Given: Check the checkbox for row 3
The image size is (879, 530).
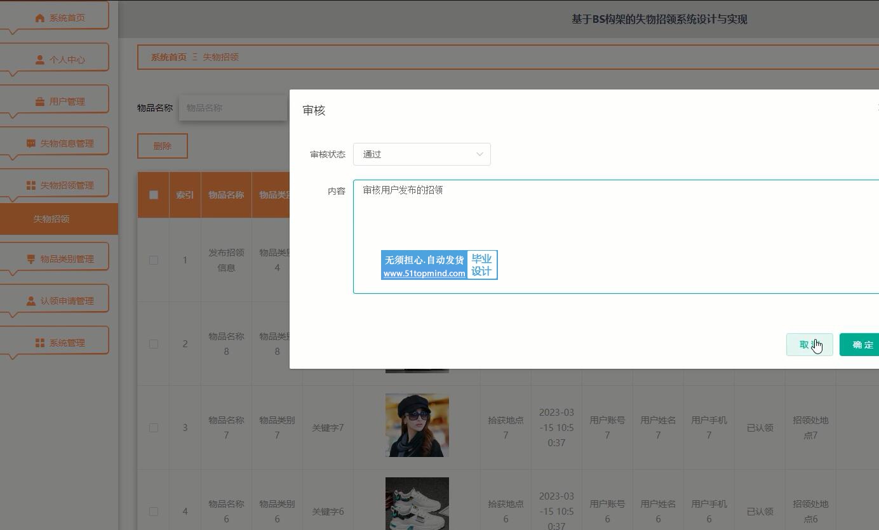Looking at the screenshot, I should 154,428.
